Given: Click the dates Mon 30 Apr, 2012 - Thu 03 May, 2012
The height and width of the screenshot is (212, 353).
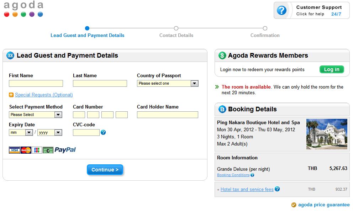Looking at the screenshot, I should pos(256,129).
